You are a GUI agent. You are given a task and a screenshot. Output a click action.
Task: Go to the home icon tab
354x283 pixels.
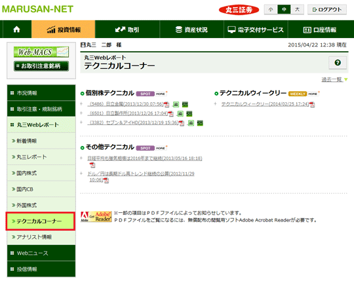click(x=16, y=29)
